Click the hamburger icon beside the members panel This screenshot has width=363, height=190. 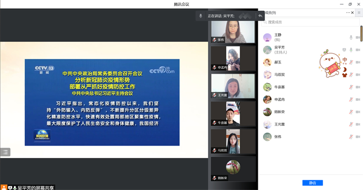click(x=359, y=13)
